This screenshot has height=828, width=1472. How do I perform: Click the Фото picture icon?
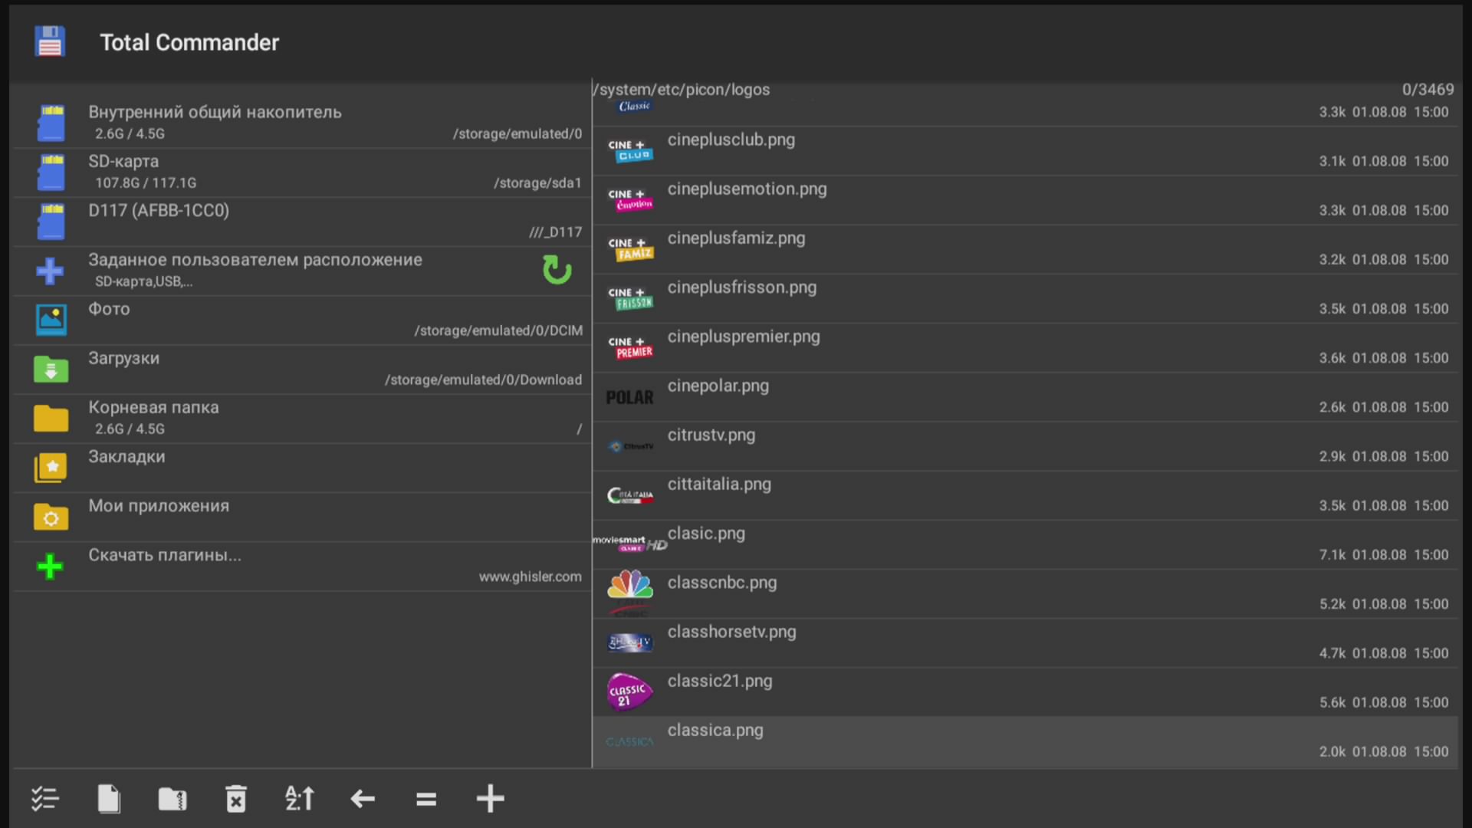coord(51,320)
